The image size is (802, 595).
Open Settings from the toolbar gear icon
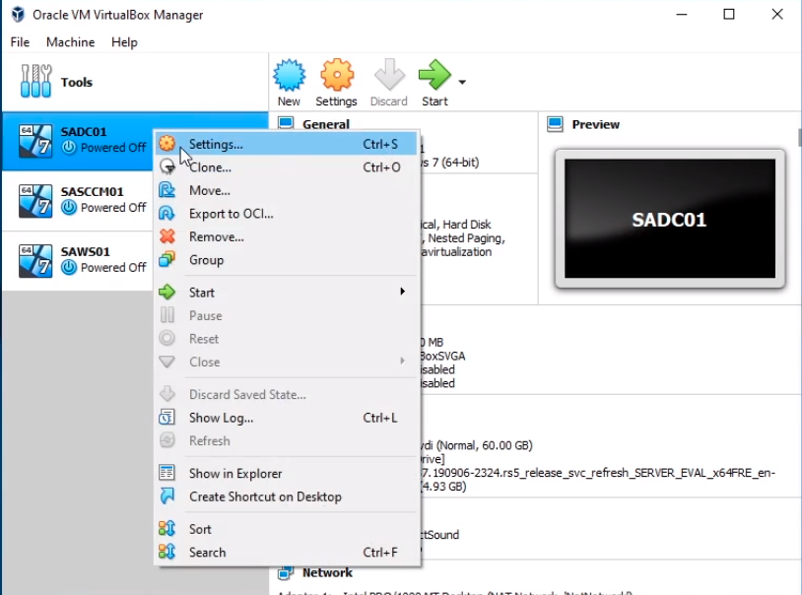click(x=336, y=76)
